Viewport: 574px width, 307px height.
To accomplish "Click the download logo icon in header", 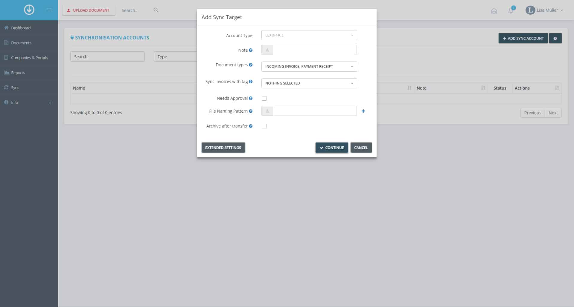I will click(29, 10).
